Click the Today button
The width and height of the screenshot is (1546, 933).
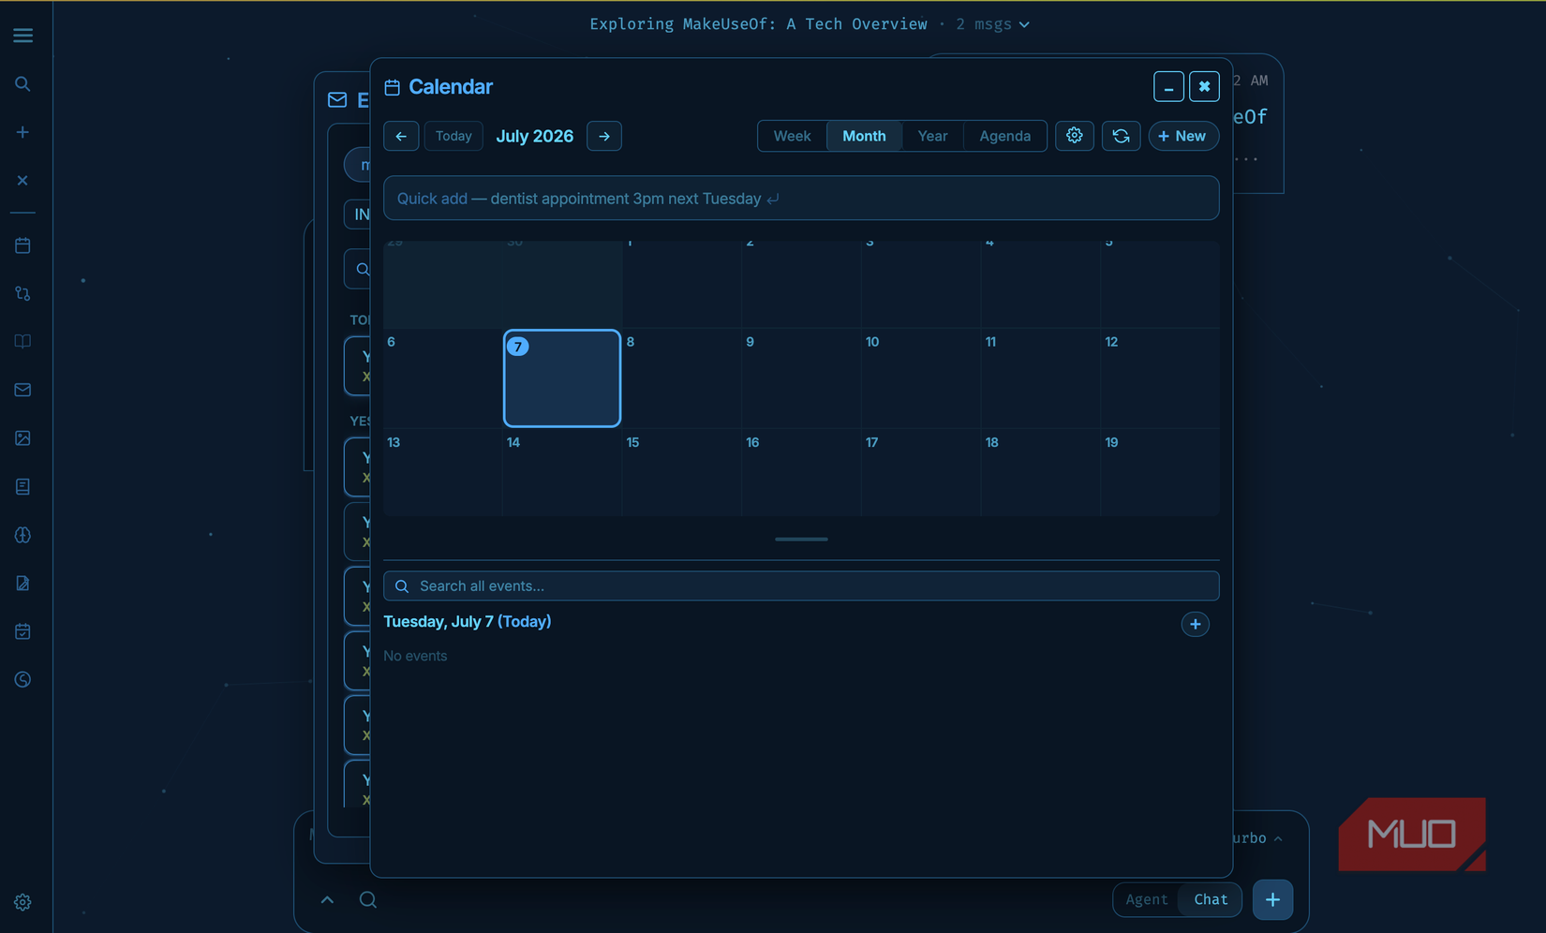pyautogui.click(x=453, y=136)
